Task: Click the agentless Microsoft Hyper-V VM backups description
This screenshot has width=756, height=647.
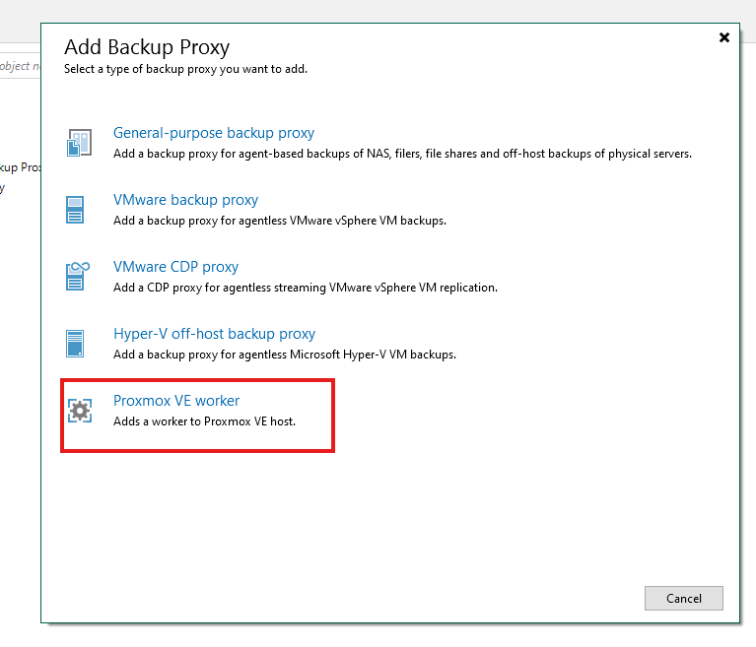Action: 285,355
